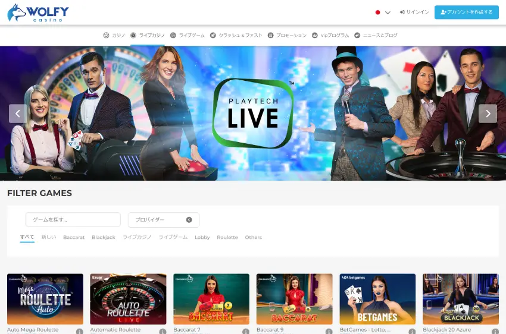Click the Wolfy Casino logo
Screen dimensions: 506x334
point(38,12)
